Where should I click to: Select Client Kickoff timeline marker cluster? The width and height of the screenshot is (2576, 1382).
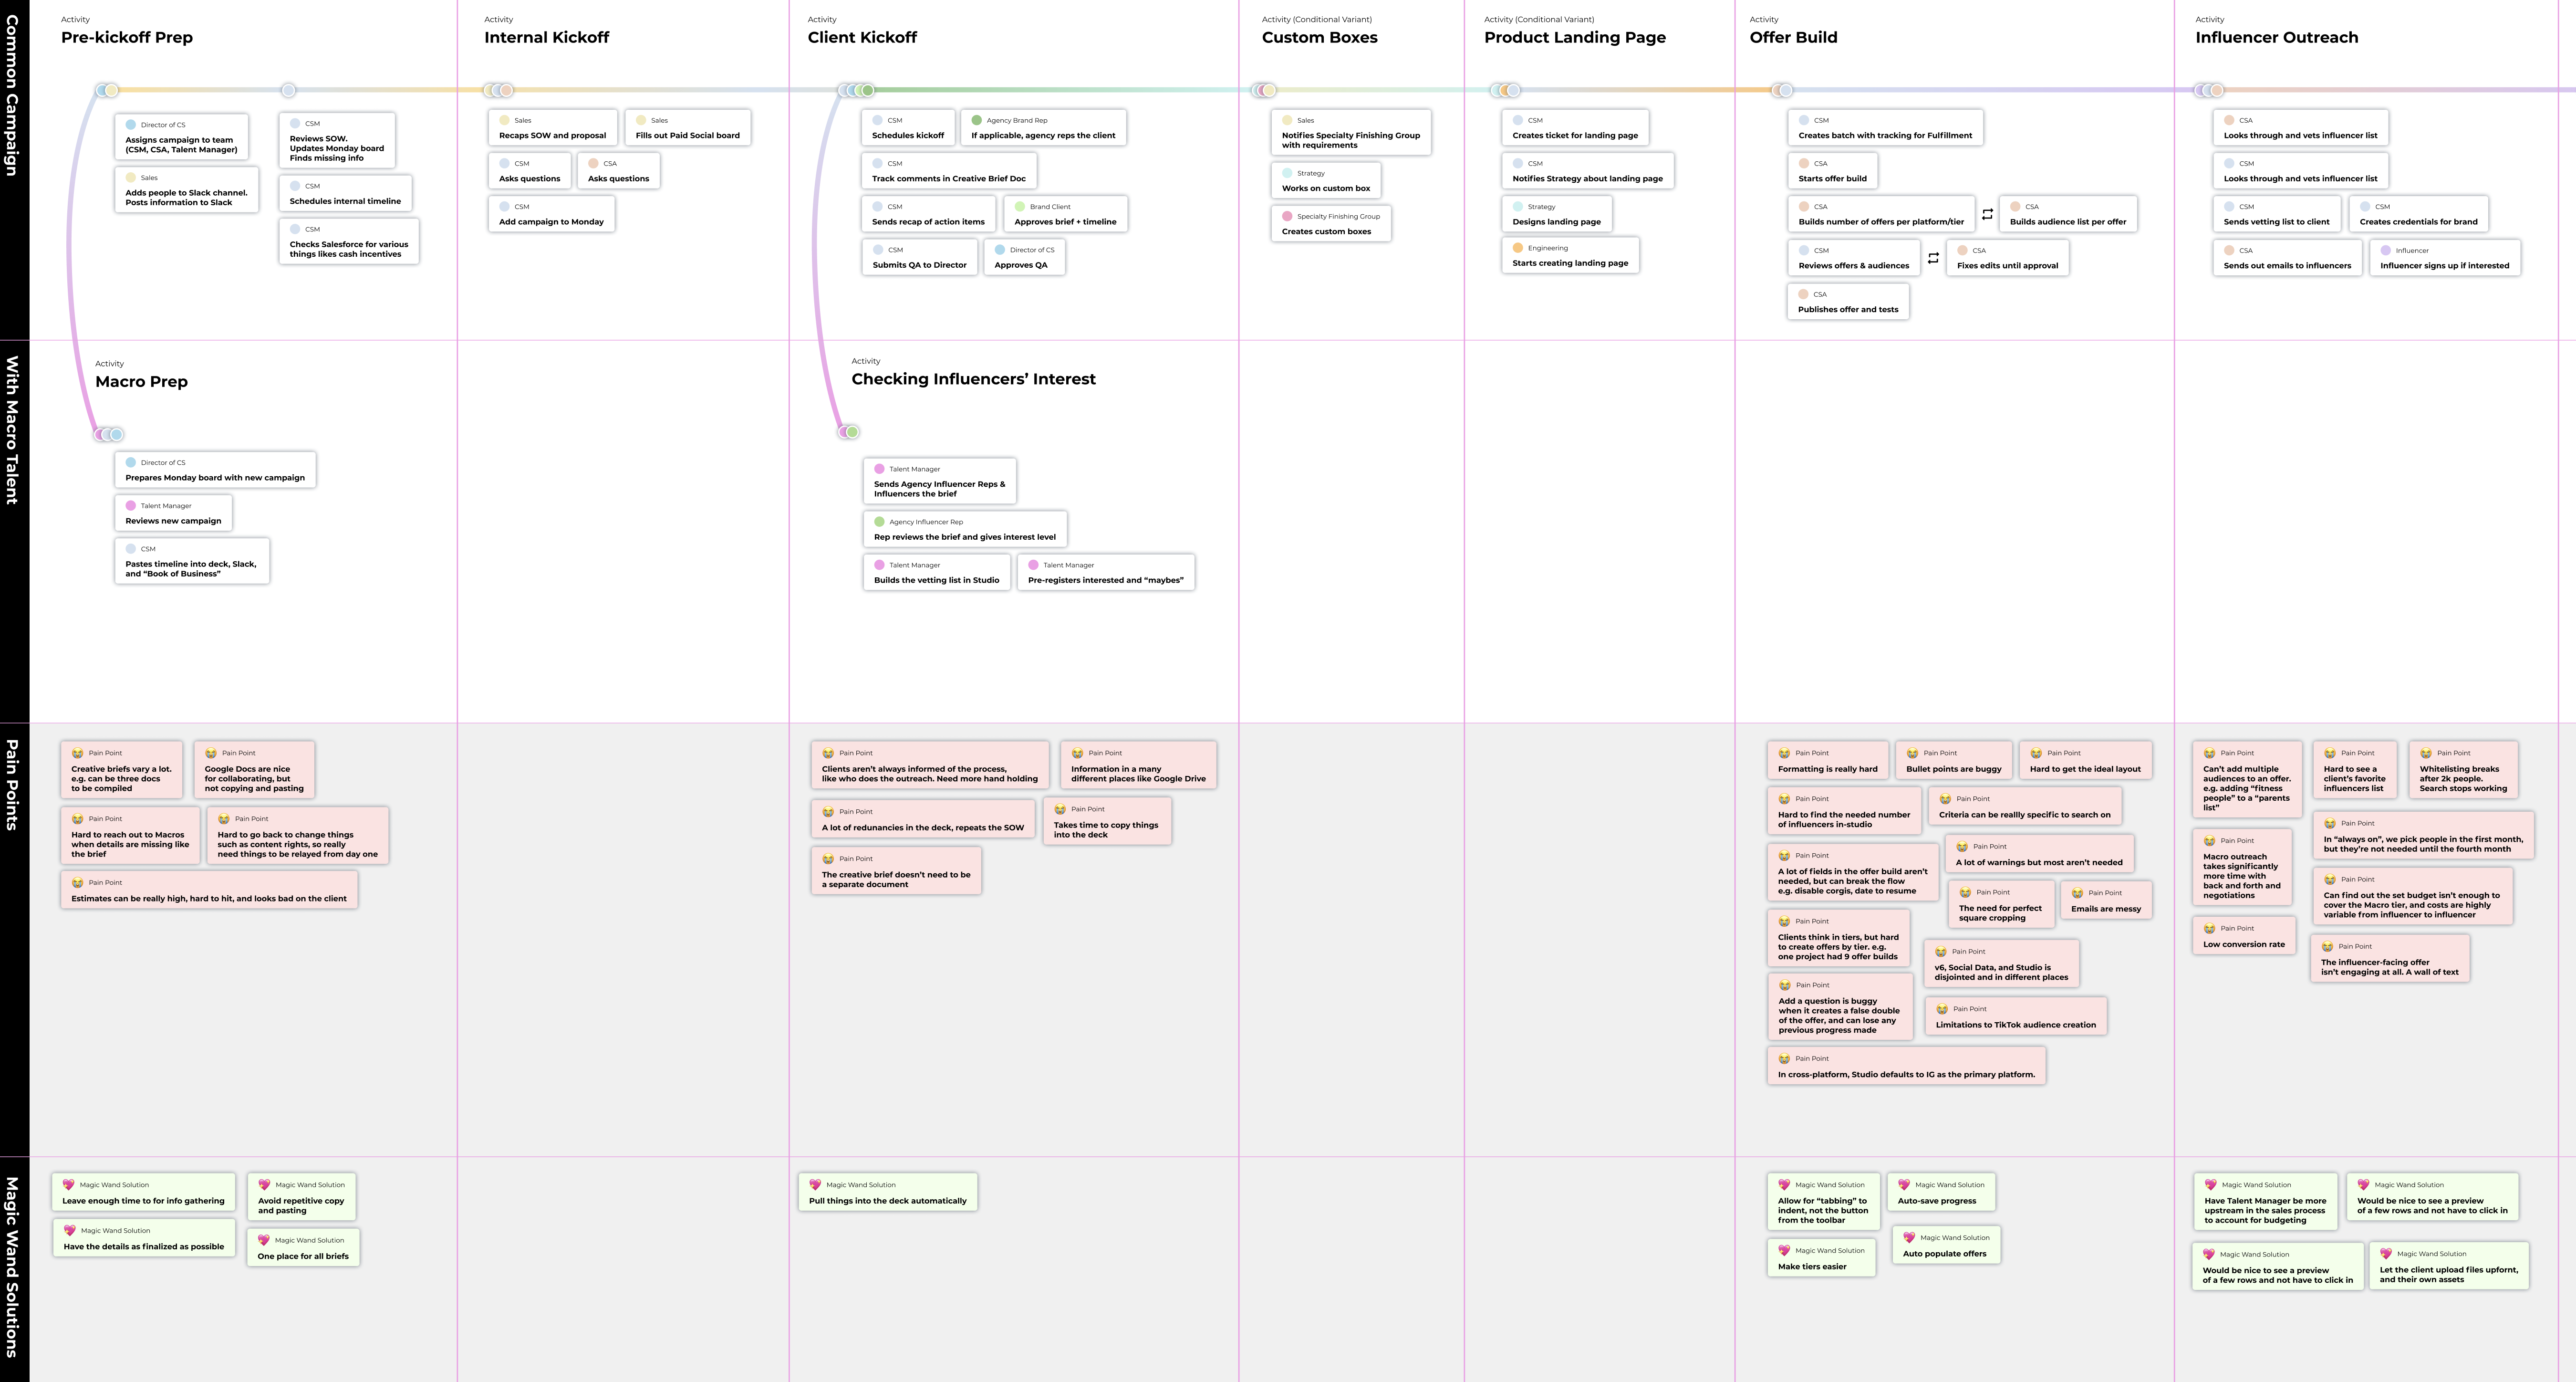click(x=856, y=91)
